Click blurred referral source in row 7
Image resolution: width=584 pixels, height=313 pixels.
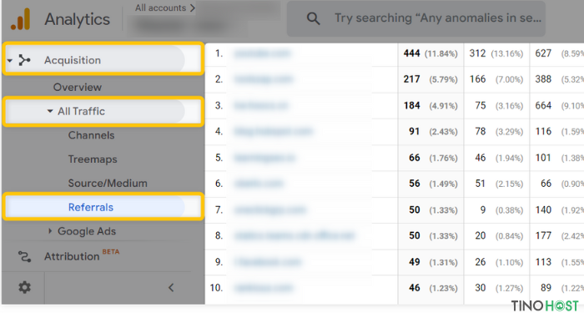pyautogui.click(x=269, y=210)
